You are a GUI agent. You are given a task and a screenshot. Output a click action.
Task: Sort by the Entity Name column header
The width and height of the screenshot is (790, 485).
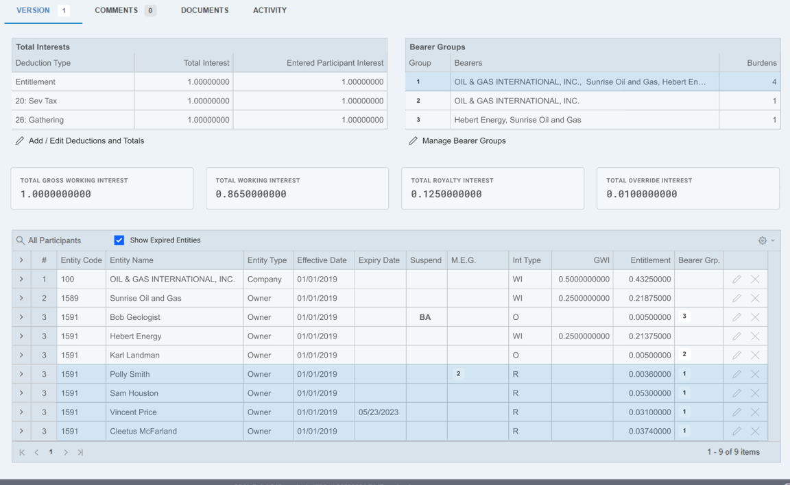174,260
